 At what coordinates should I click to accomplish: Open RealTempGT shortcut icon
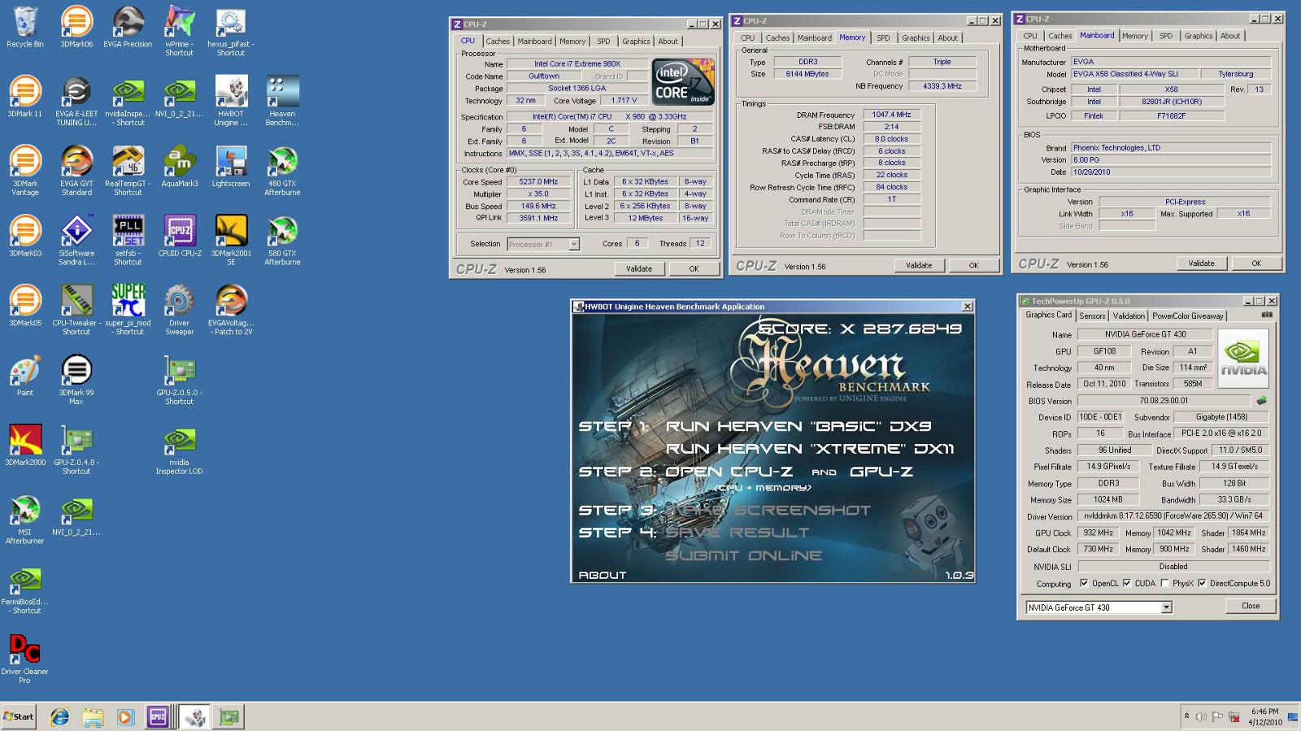(128, 171)
